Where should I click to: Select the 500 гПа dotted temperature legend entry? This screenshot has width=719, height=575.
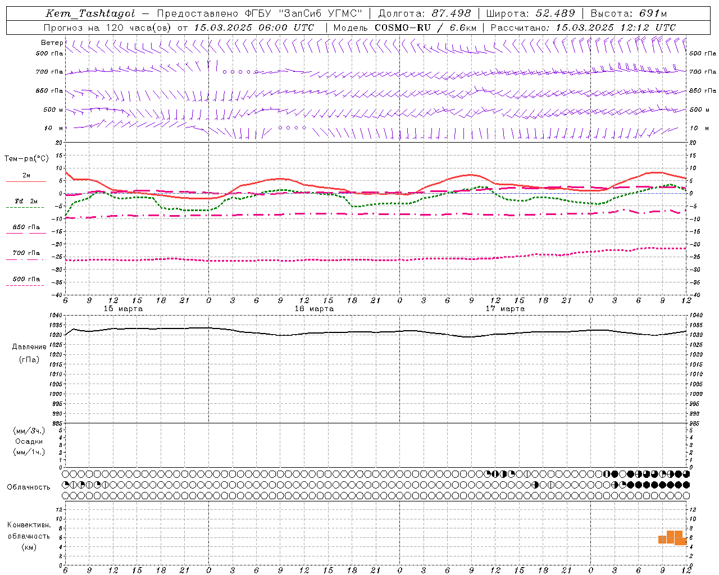(26, 279)
